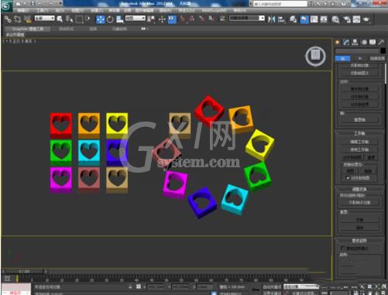The width and height of the screenshot is (388, 295).
Task: Click the 3ds Max application logo button
Action: pos(6,5)
